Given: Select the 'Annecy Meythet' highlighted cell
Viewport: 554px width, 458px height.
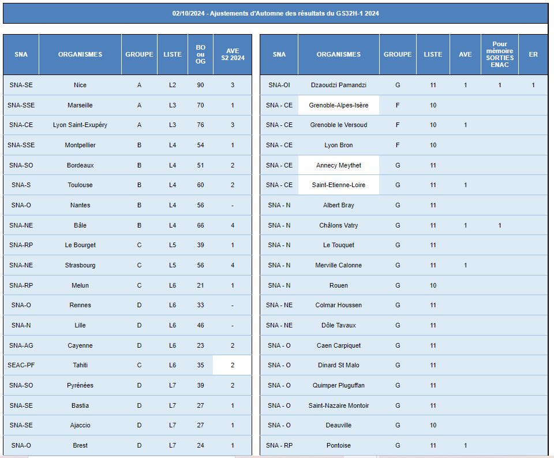Looking at the screenshot, I should click(339, 165).
